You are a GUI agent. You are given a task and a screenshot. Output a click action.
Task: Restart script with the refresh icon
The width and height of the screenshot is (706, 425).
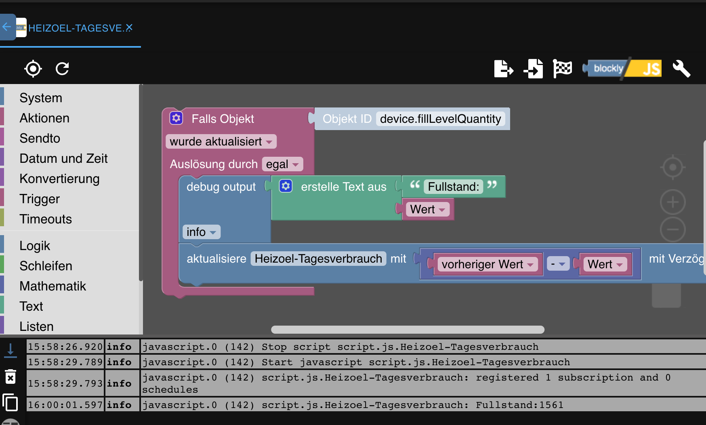[62, 68]
